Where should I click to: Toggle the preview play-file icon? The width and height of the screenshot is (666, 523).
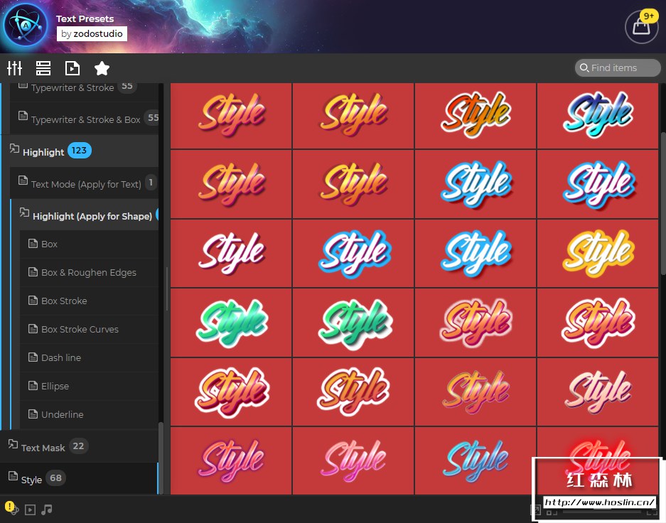click(72, 68)
